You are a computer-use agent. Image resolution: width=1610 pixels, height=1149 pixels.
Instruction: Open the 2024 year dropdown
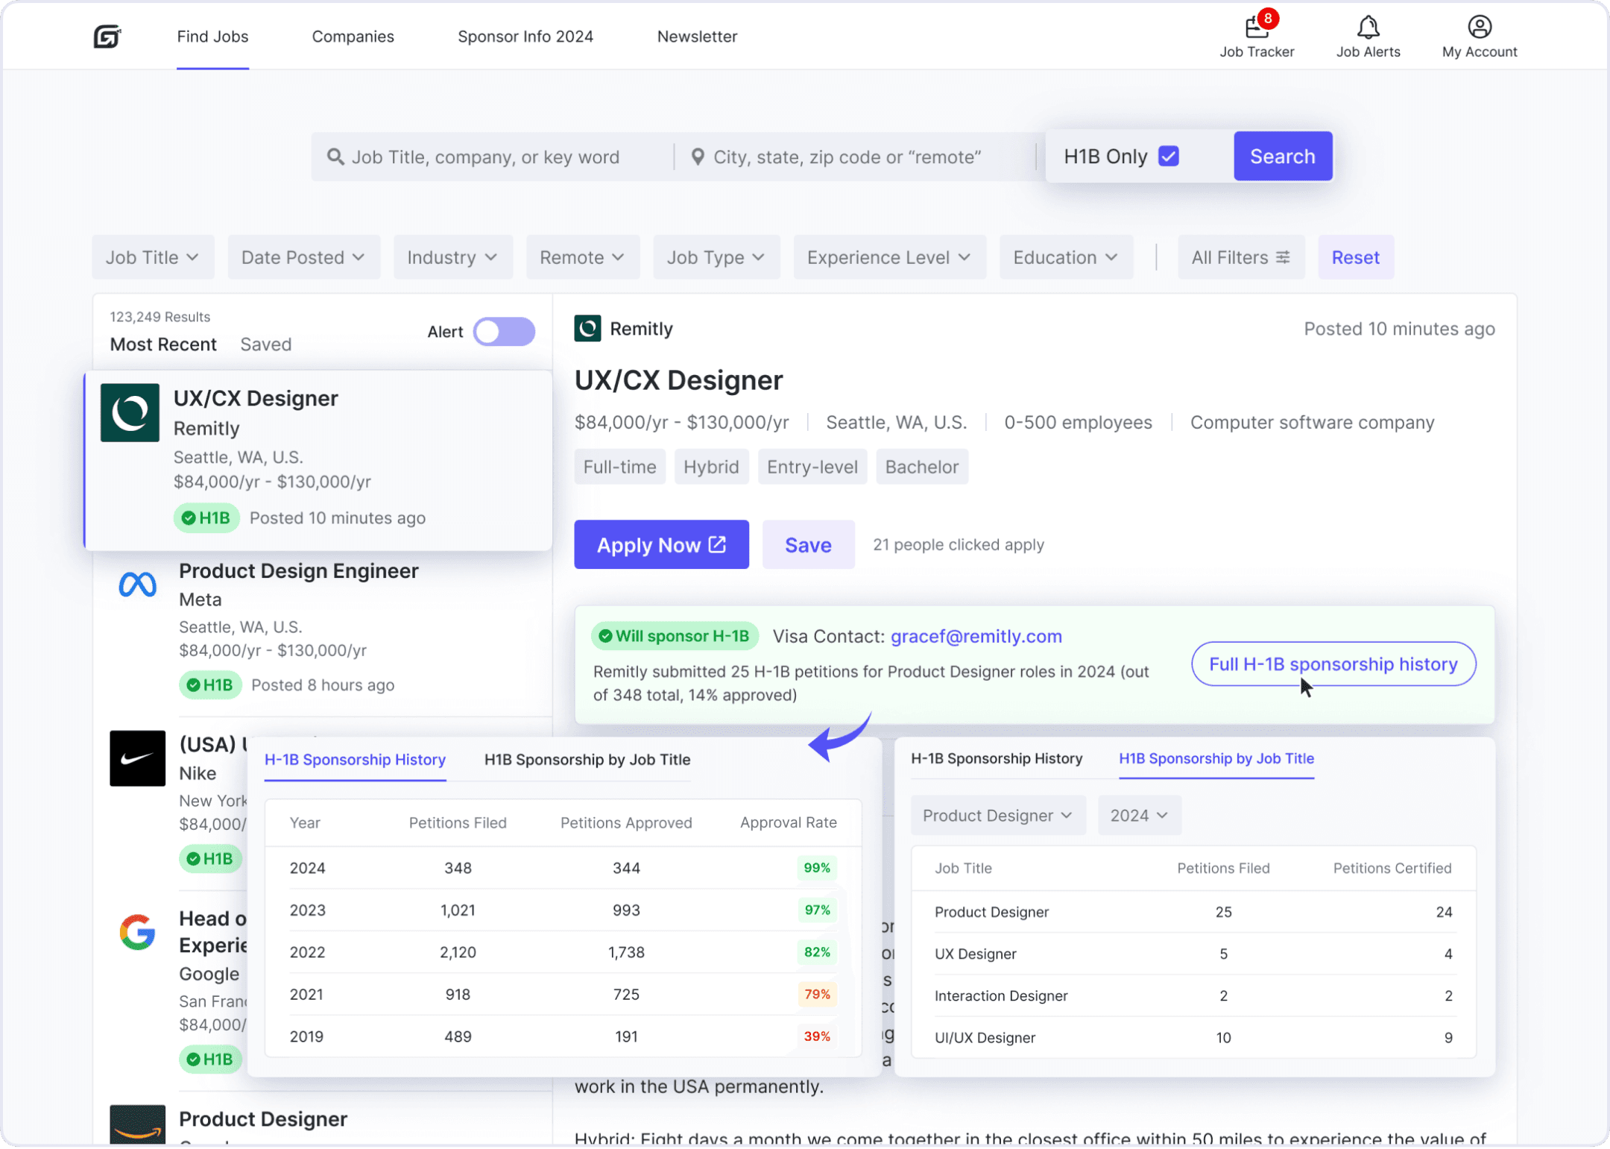(1138, 816)
